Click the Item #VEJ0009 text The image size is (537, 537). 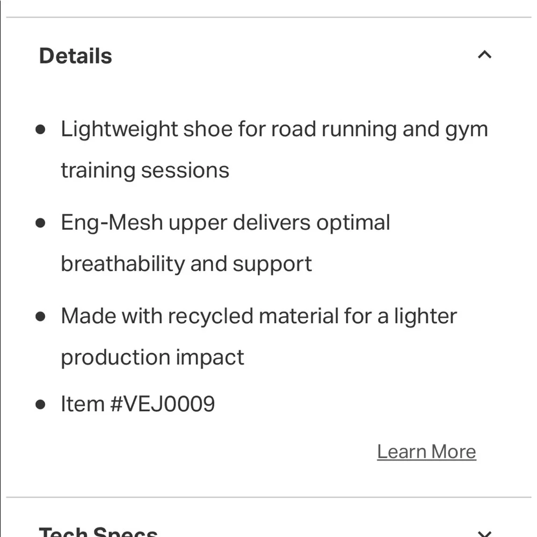click(x=138, y=404)
